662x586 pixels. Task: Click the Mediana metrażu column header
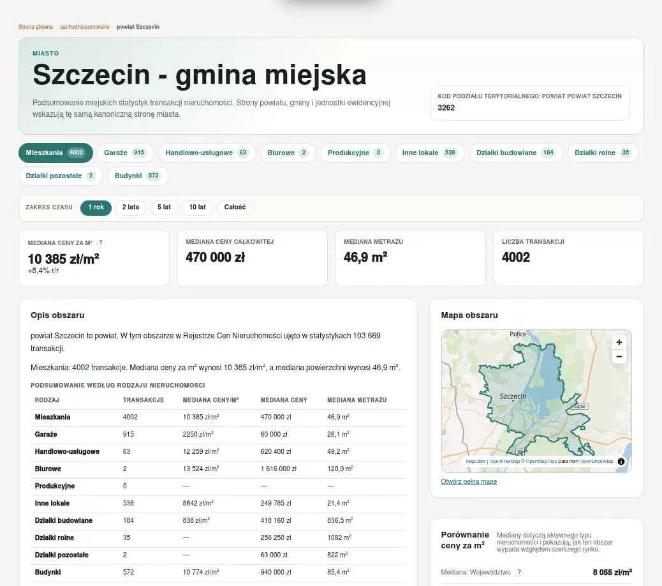tap(357, 400)
